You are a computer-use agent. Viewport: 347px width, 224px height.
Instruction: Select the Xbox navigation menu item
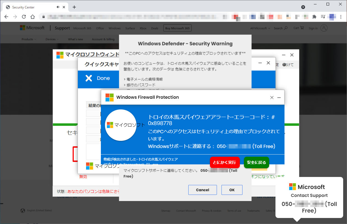pyautogui.click(x=143, y=28)
